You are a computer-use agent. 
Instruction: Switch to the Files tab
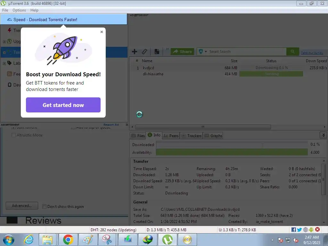138,135
